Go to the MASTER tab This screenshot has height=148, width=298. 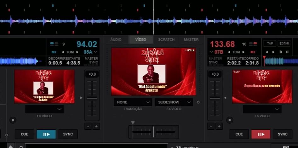coord(191,40)
